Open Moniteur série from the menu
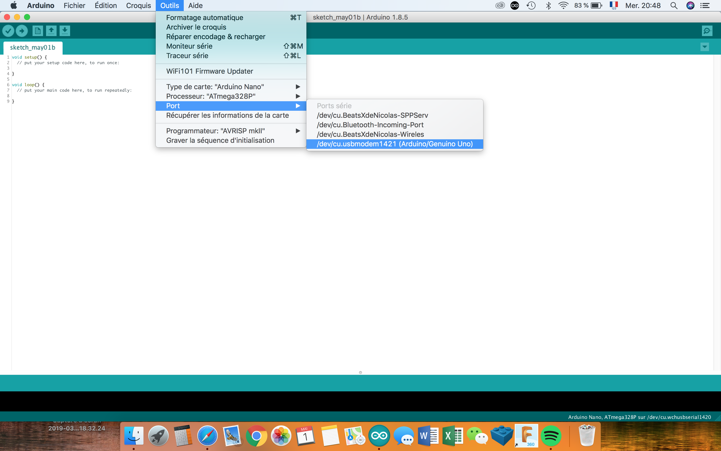The height and width of the screenshot is (451, 721). pos(231,46)
